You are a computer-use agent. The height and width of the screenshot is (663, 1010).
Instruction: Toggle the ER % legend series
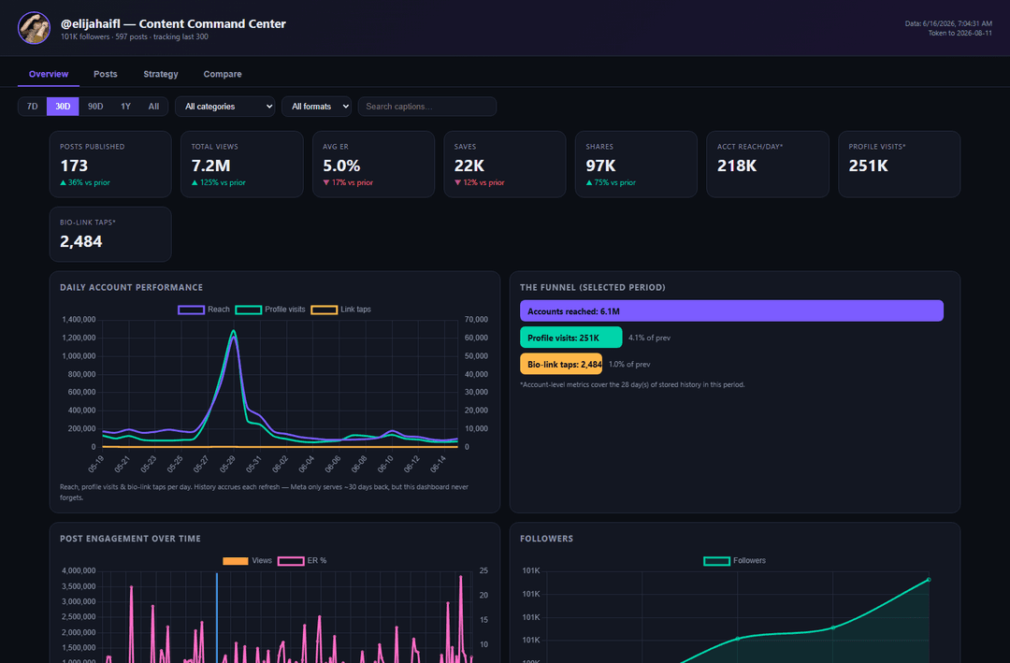[302, 560]
